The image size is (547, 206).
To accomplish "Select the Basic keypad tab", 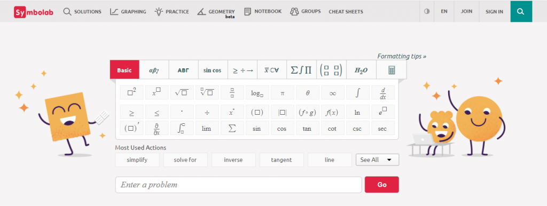I will point(124,70).
